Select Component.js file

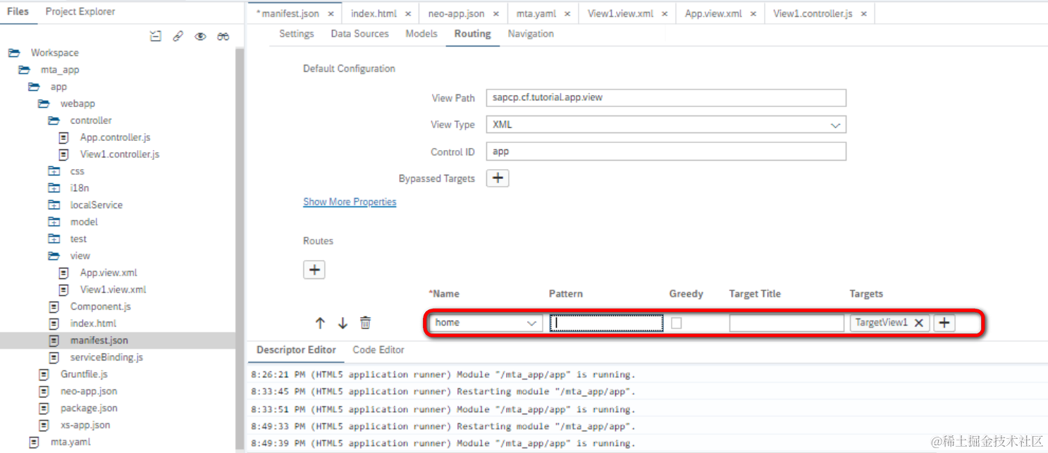(100, 306)
